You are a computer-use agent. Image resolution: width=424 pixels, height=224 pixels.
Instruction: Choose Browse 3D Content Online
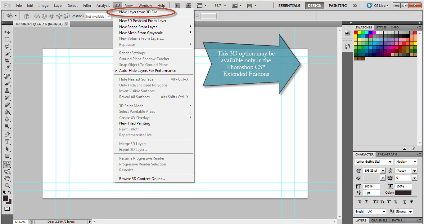pos(142,179)
